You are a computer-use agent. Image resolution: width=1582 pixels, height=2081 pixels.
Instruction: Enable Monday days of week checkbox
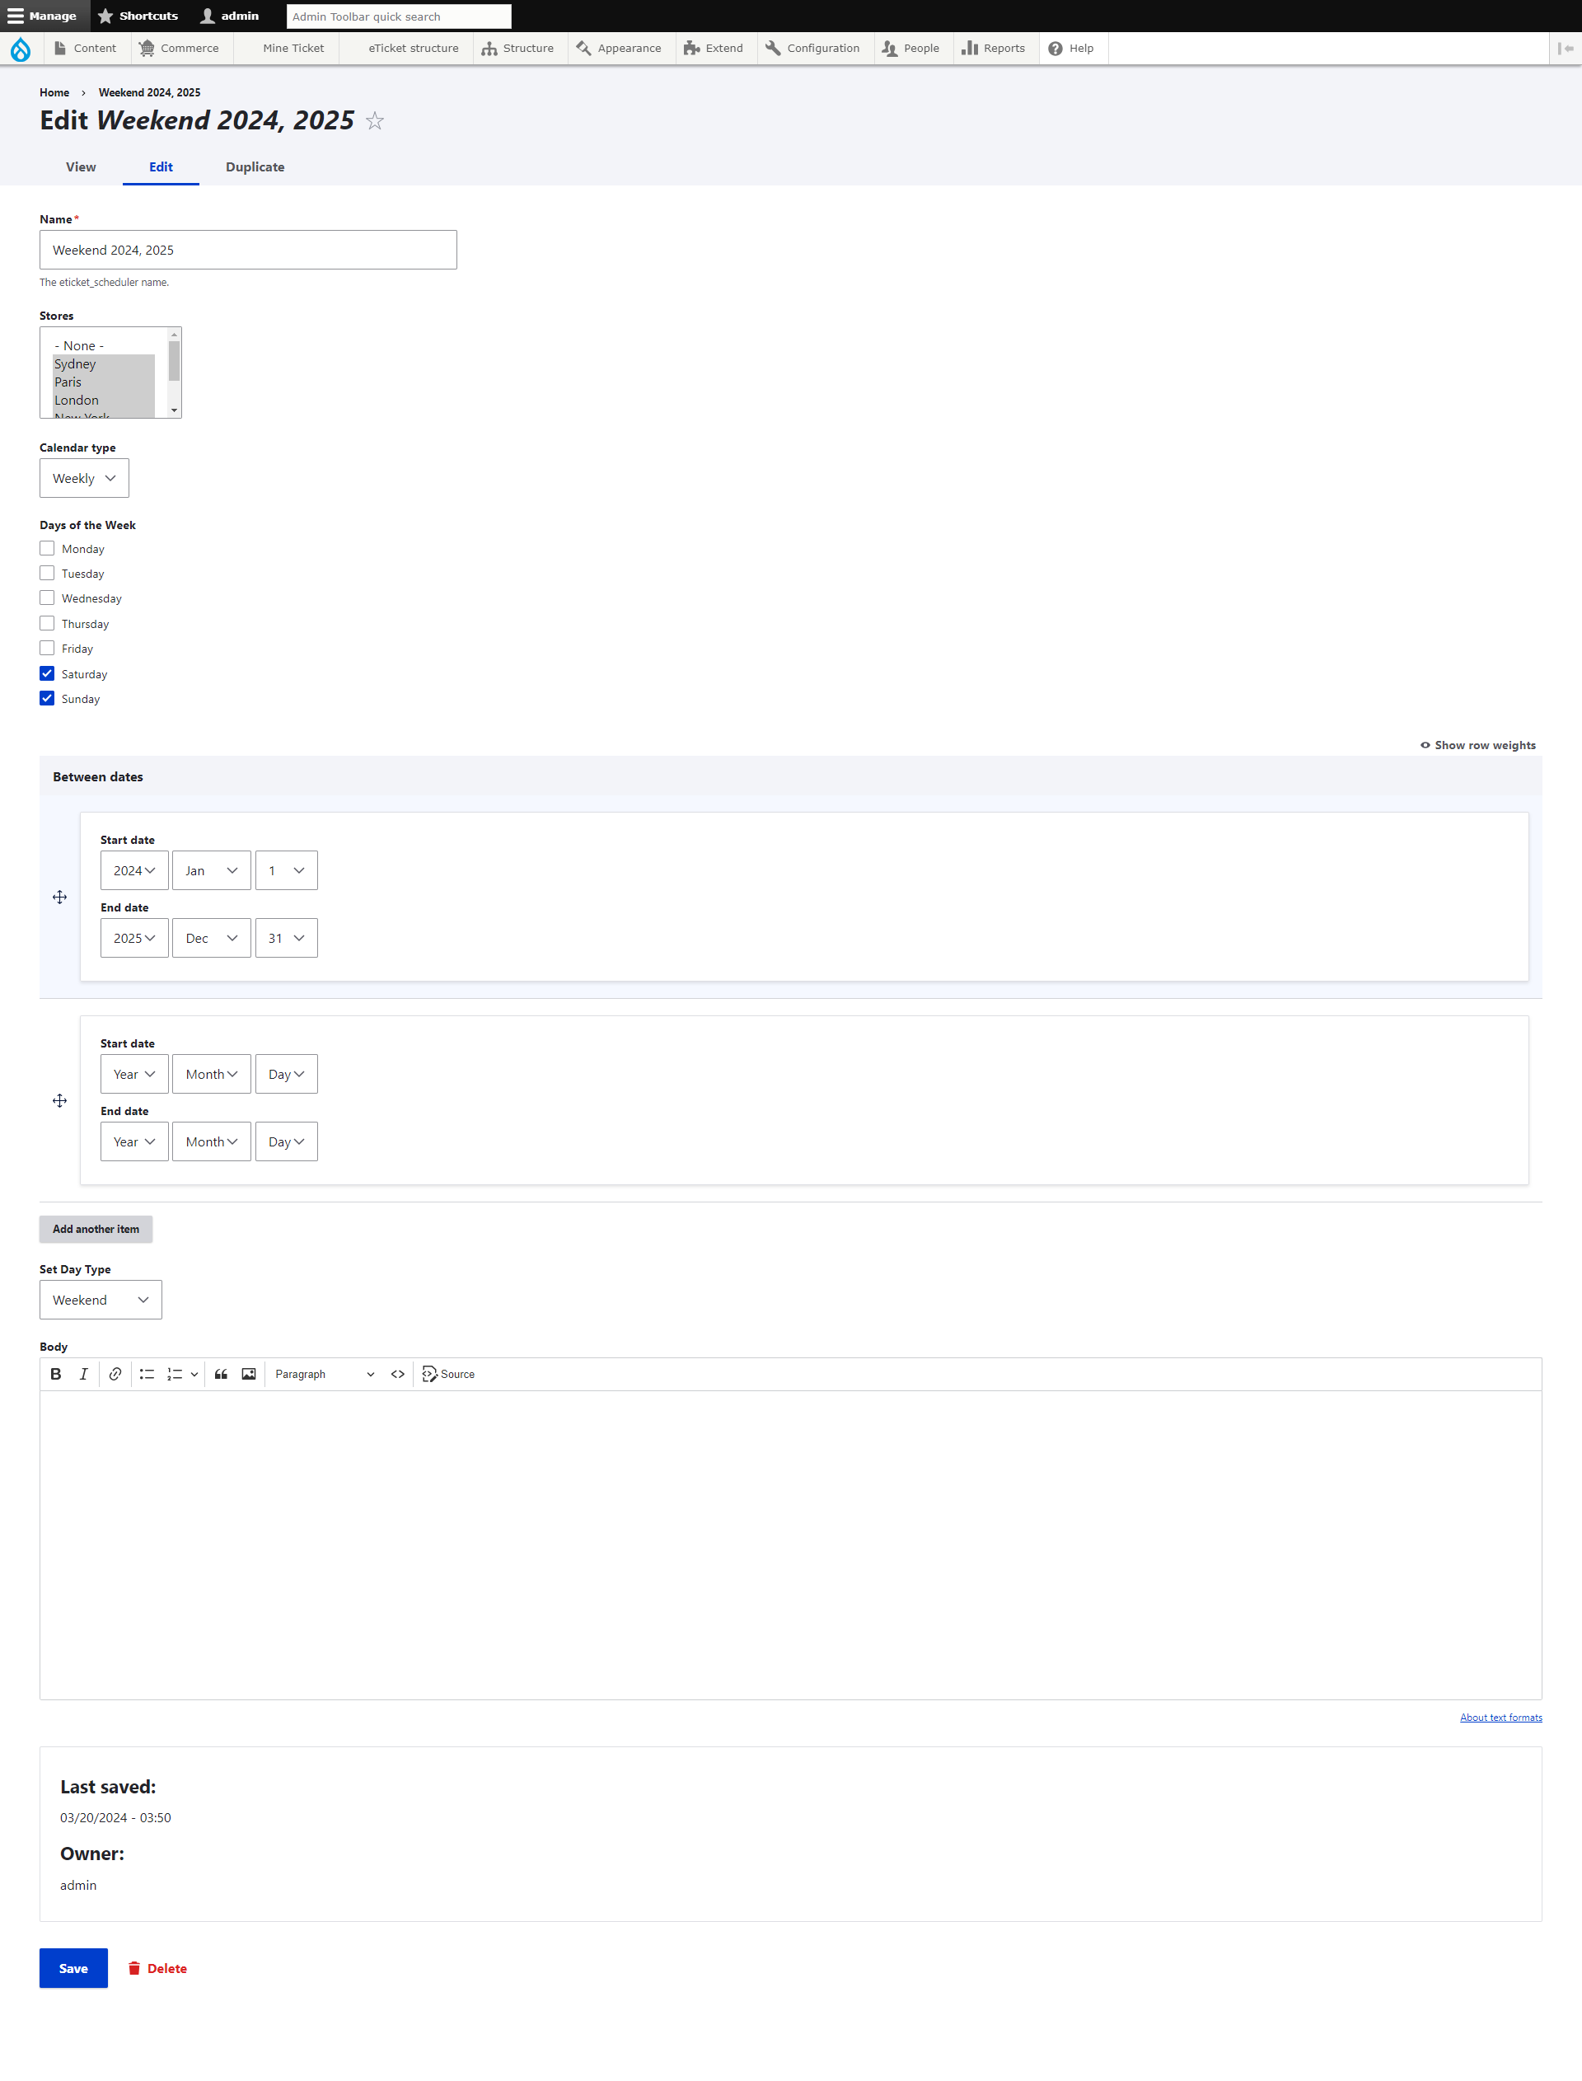pos(46,549)
